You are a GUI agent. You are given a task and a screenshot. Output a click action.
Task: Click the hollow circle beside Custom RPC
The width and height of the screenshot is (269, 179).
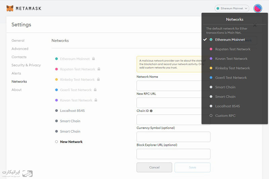pos(211,116)
